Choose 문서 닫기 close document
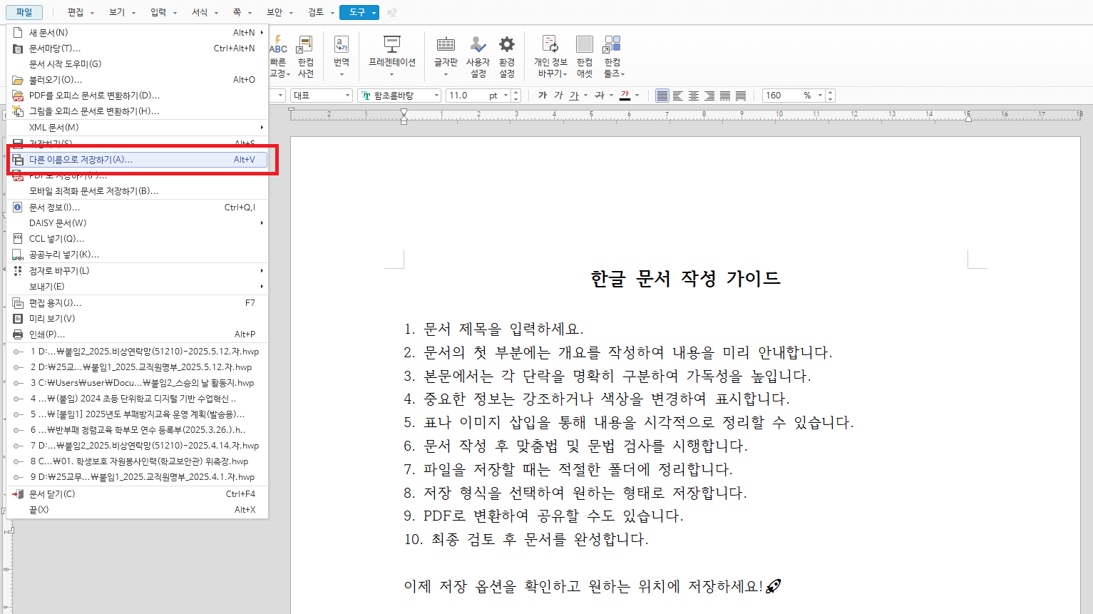 click(138, 494)
